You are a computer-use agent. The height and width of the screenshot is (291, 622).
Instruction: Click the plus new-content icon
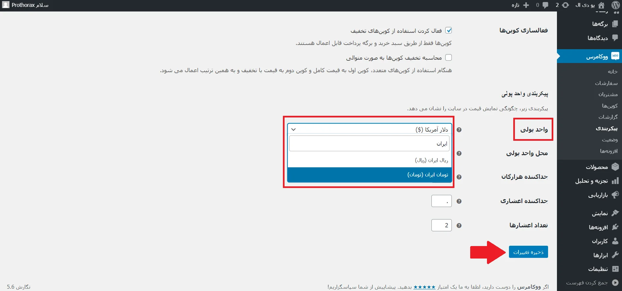click(526, 5)
